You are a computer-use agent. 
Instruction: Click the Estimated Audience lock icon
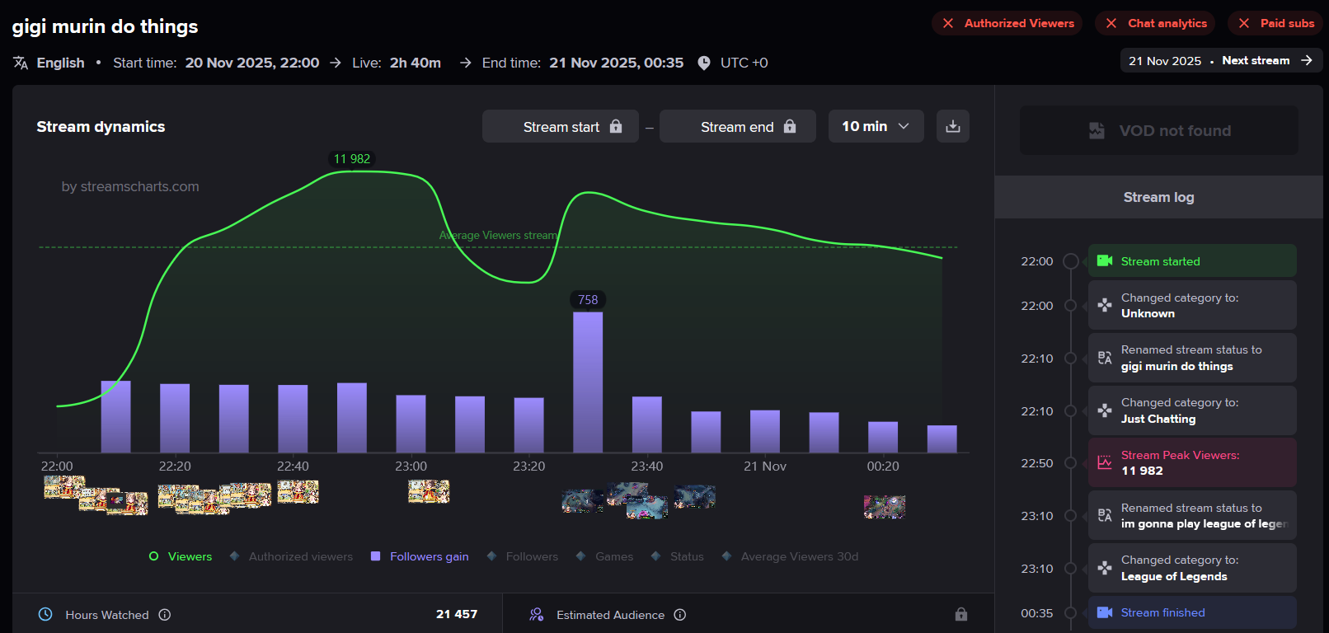(960, 614)
